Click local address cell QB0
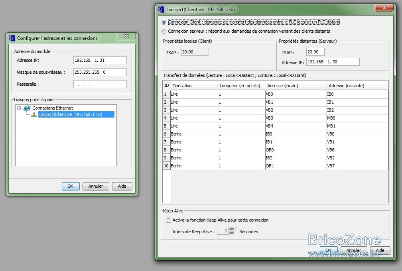Screen dimensions: 402x271 click(296, 150)
